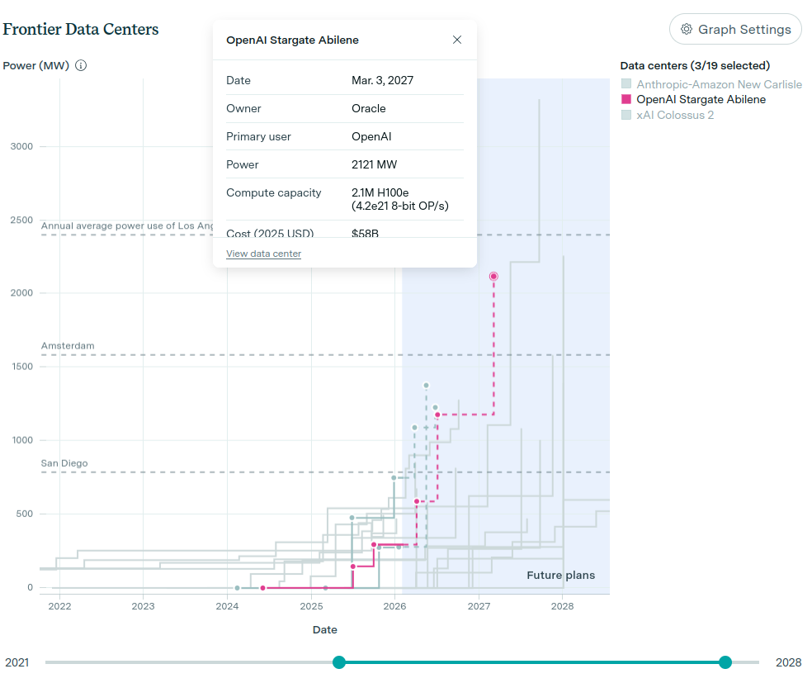Click the Amsterdam reference line label
This screenshot has height=683, width=812.
tap(68, 345)
